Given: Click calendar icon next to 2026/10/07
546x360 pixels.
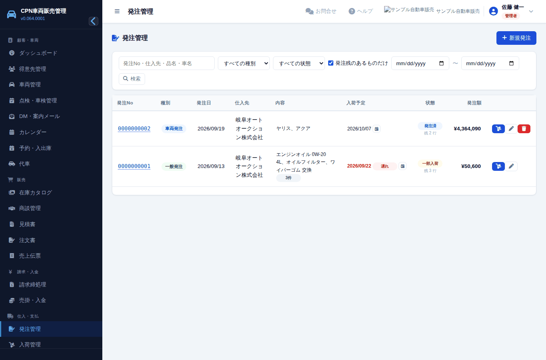Looking at the screenshot, I should pos(377,129).
